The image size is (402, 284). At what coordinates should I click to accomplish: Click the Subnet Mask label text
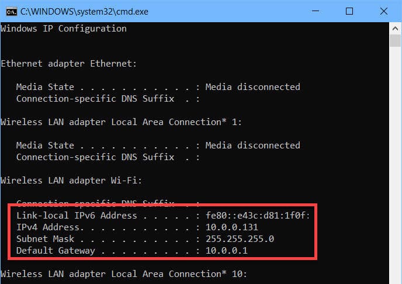click(45, 239)
